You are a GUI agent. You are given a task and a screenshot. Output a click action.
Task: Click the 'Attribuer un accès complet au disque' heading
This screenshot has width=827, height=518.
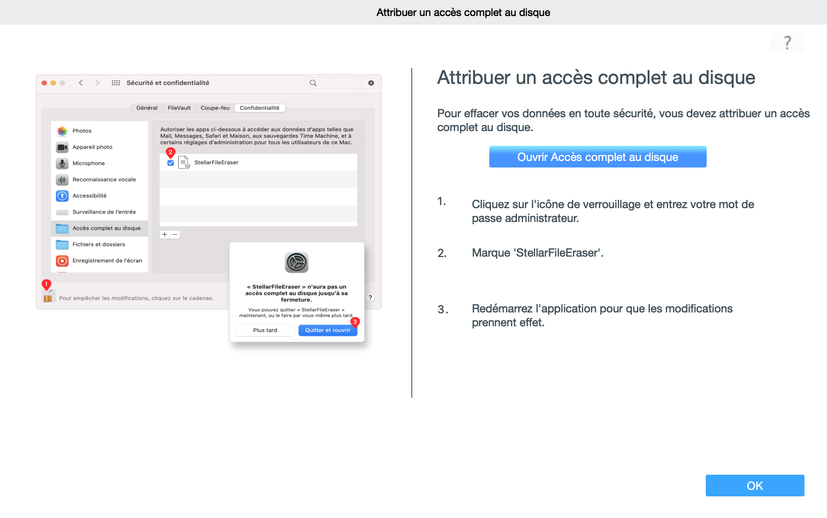click(x=596, y=78)
